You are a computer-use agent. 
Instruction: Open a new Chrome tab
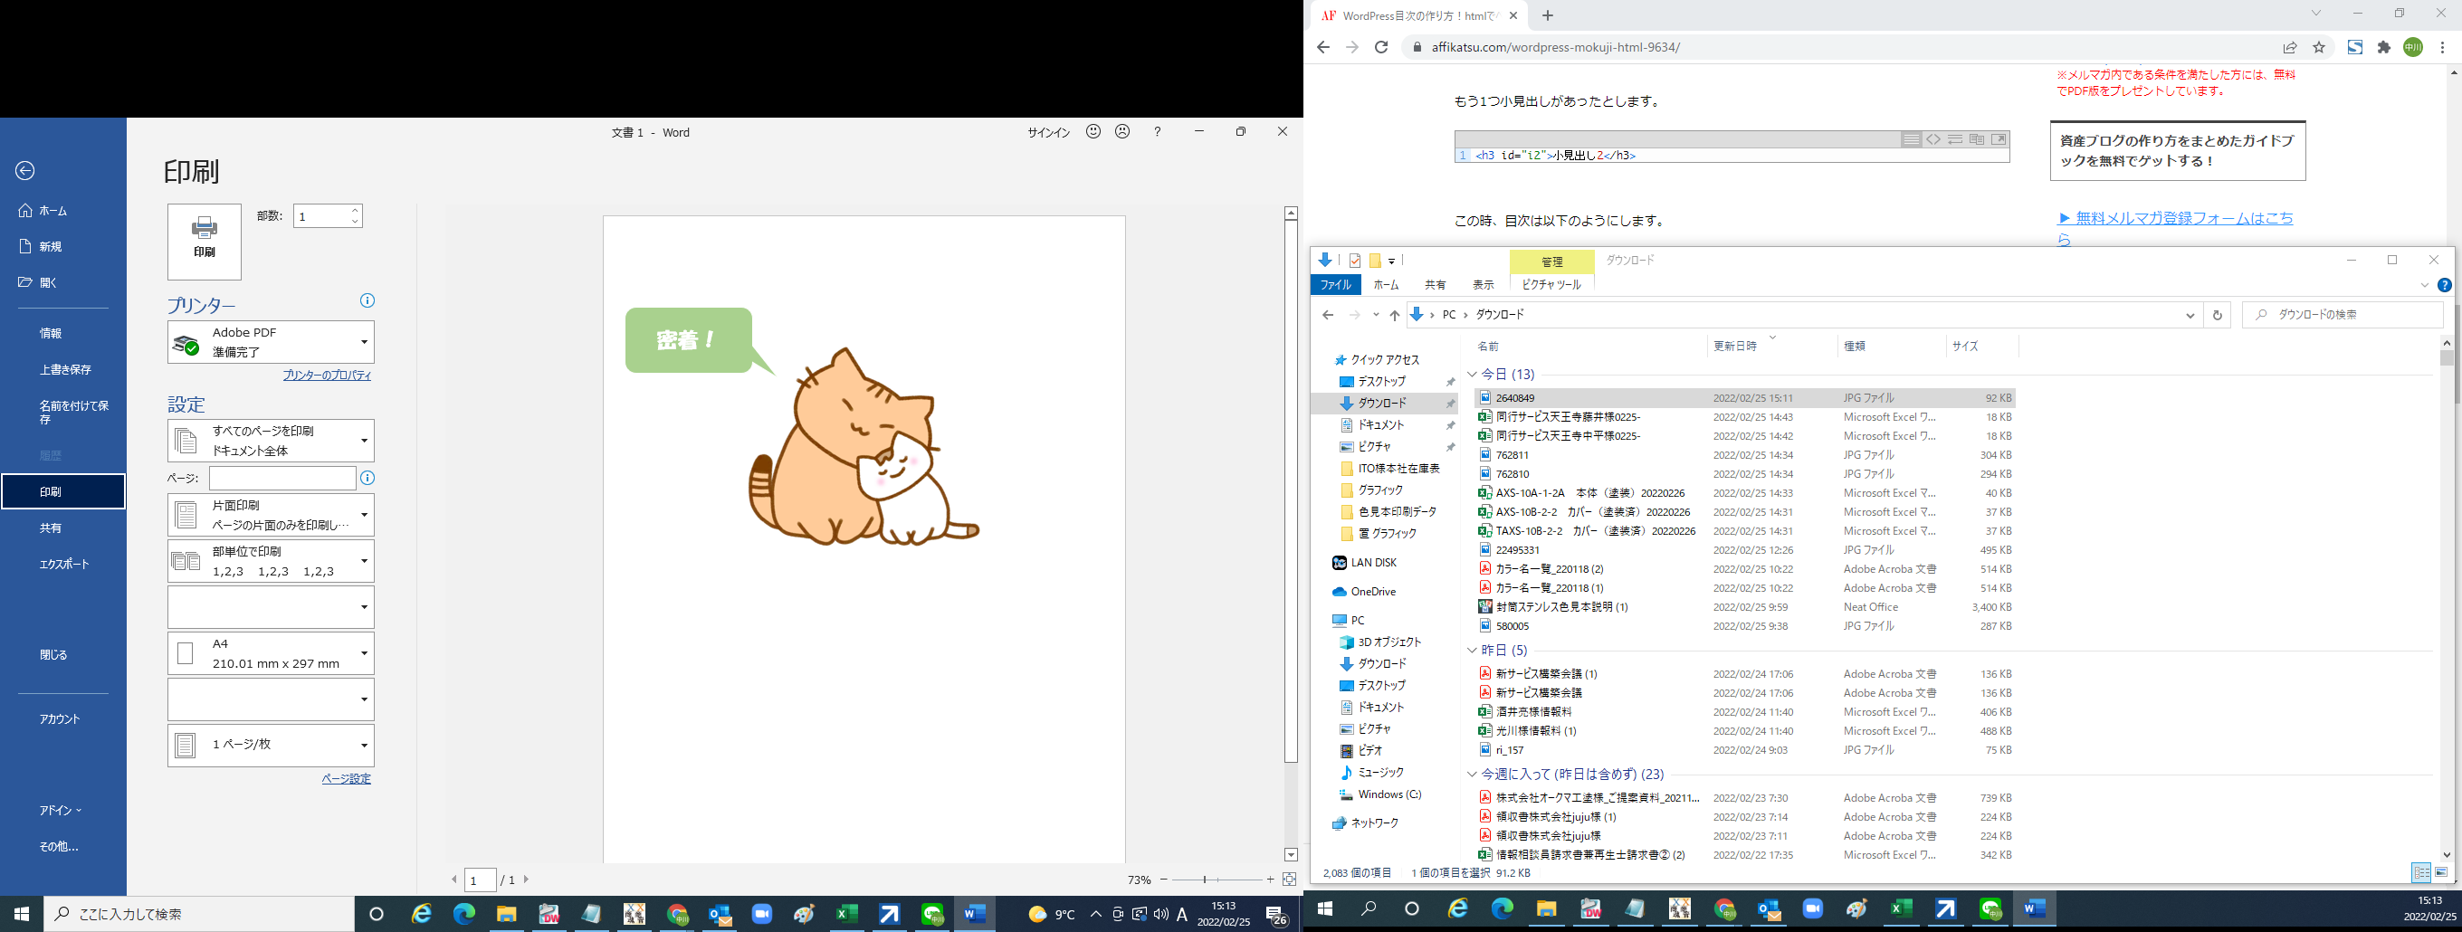click(x=1548, y=15)
